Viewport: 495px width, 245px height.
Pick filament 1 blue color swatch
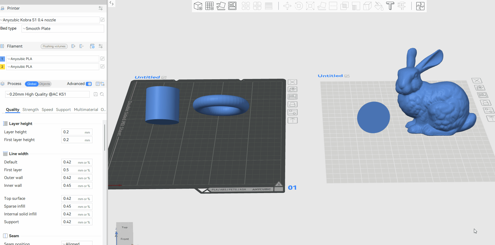pos(2,59)
